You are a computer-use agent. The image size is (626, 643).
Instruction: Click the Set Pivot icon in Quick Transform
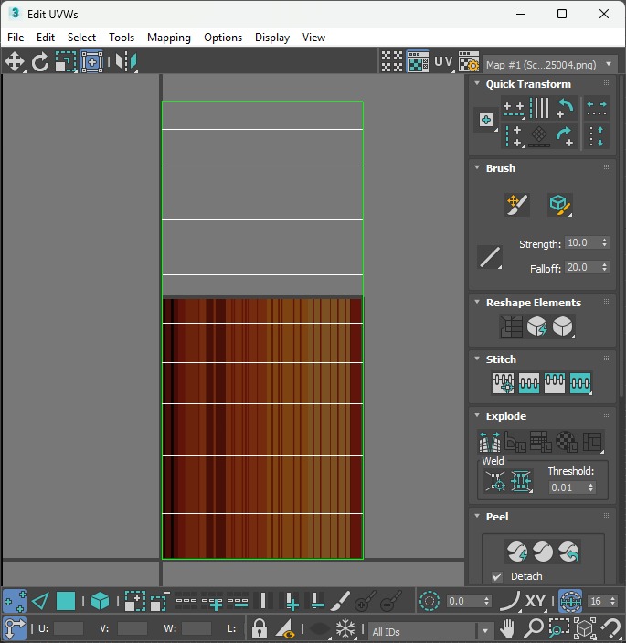click(486, 120)
